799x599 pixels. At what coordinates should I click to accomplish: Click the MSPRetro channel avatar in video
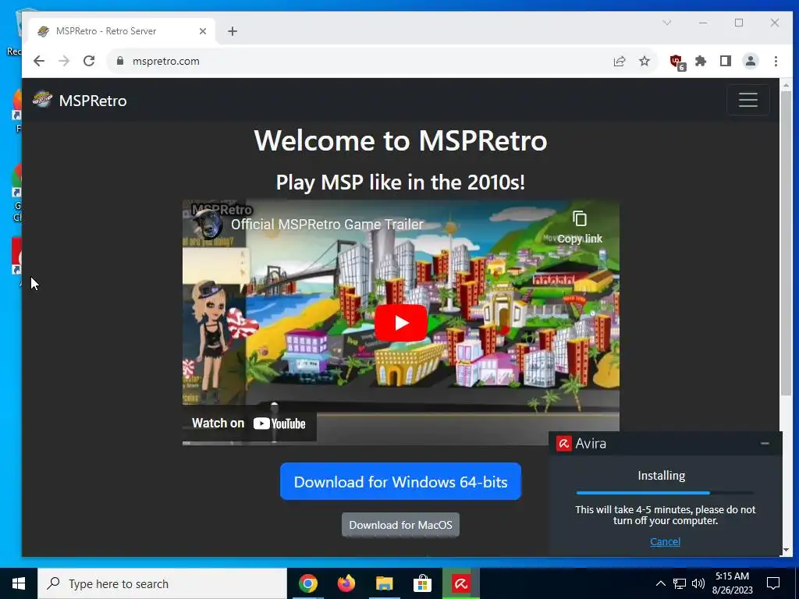coord(208,224)
